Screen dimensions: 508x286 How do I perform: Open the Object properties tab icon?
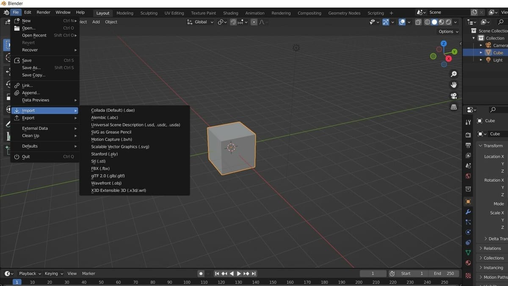(468, 201)
